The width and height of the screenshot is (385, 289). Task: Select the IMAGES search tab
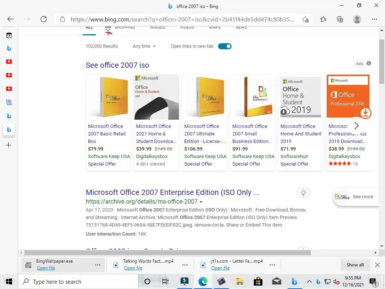click(x=158, y=27)
